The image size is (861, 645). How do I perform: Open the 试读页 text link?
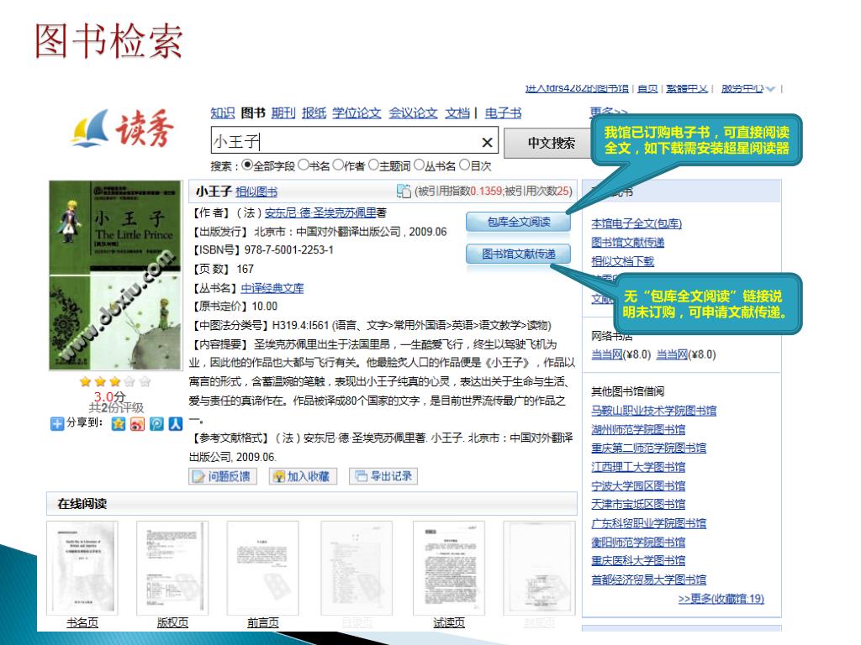[449, 622]
